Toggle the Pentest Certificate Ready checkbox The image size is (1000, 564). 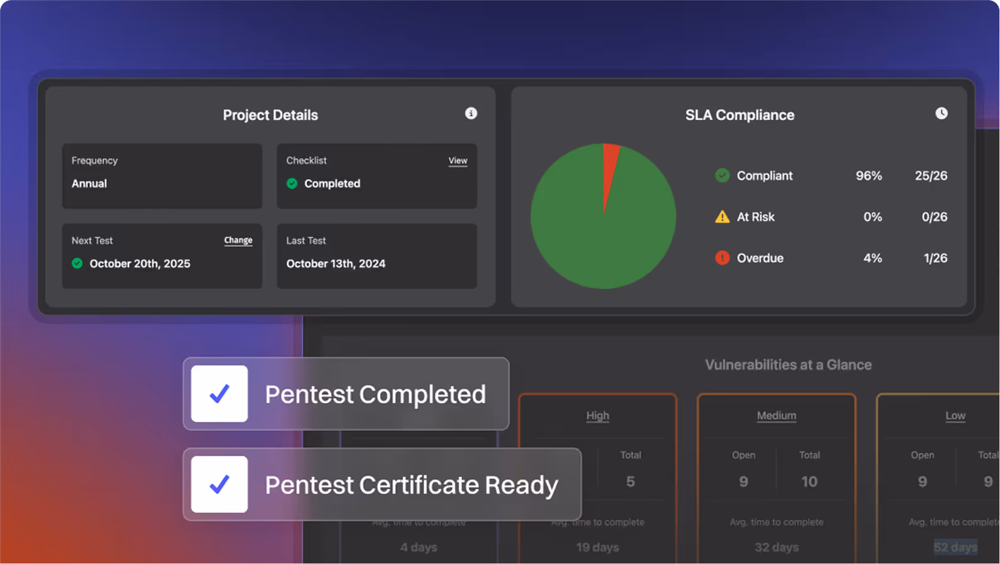click(x=220, y=485)
